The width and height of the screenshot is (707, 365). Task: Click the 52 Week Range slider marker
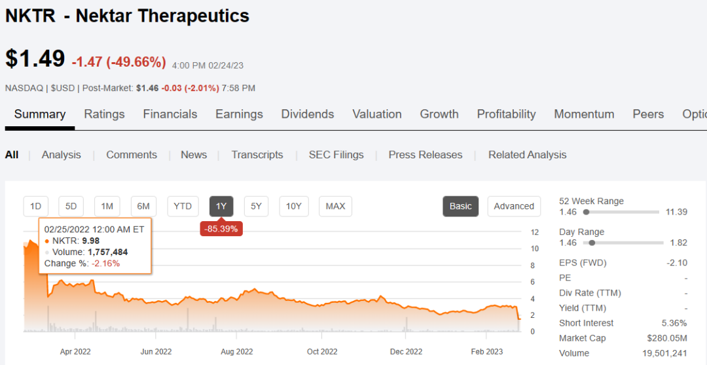coord(586,212)
